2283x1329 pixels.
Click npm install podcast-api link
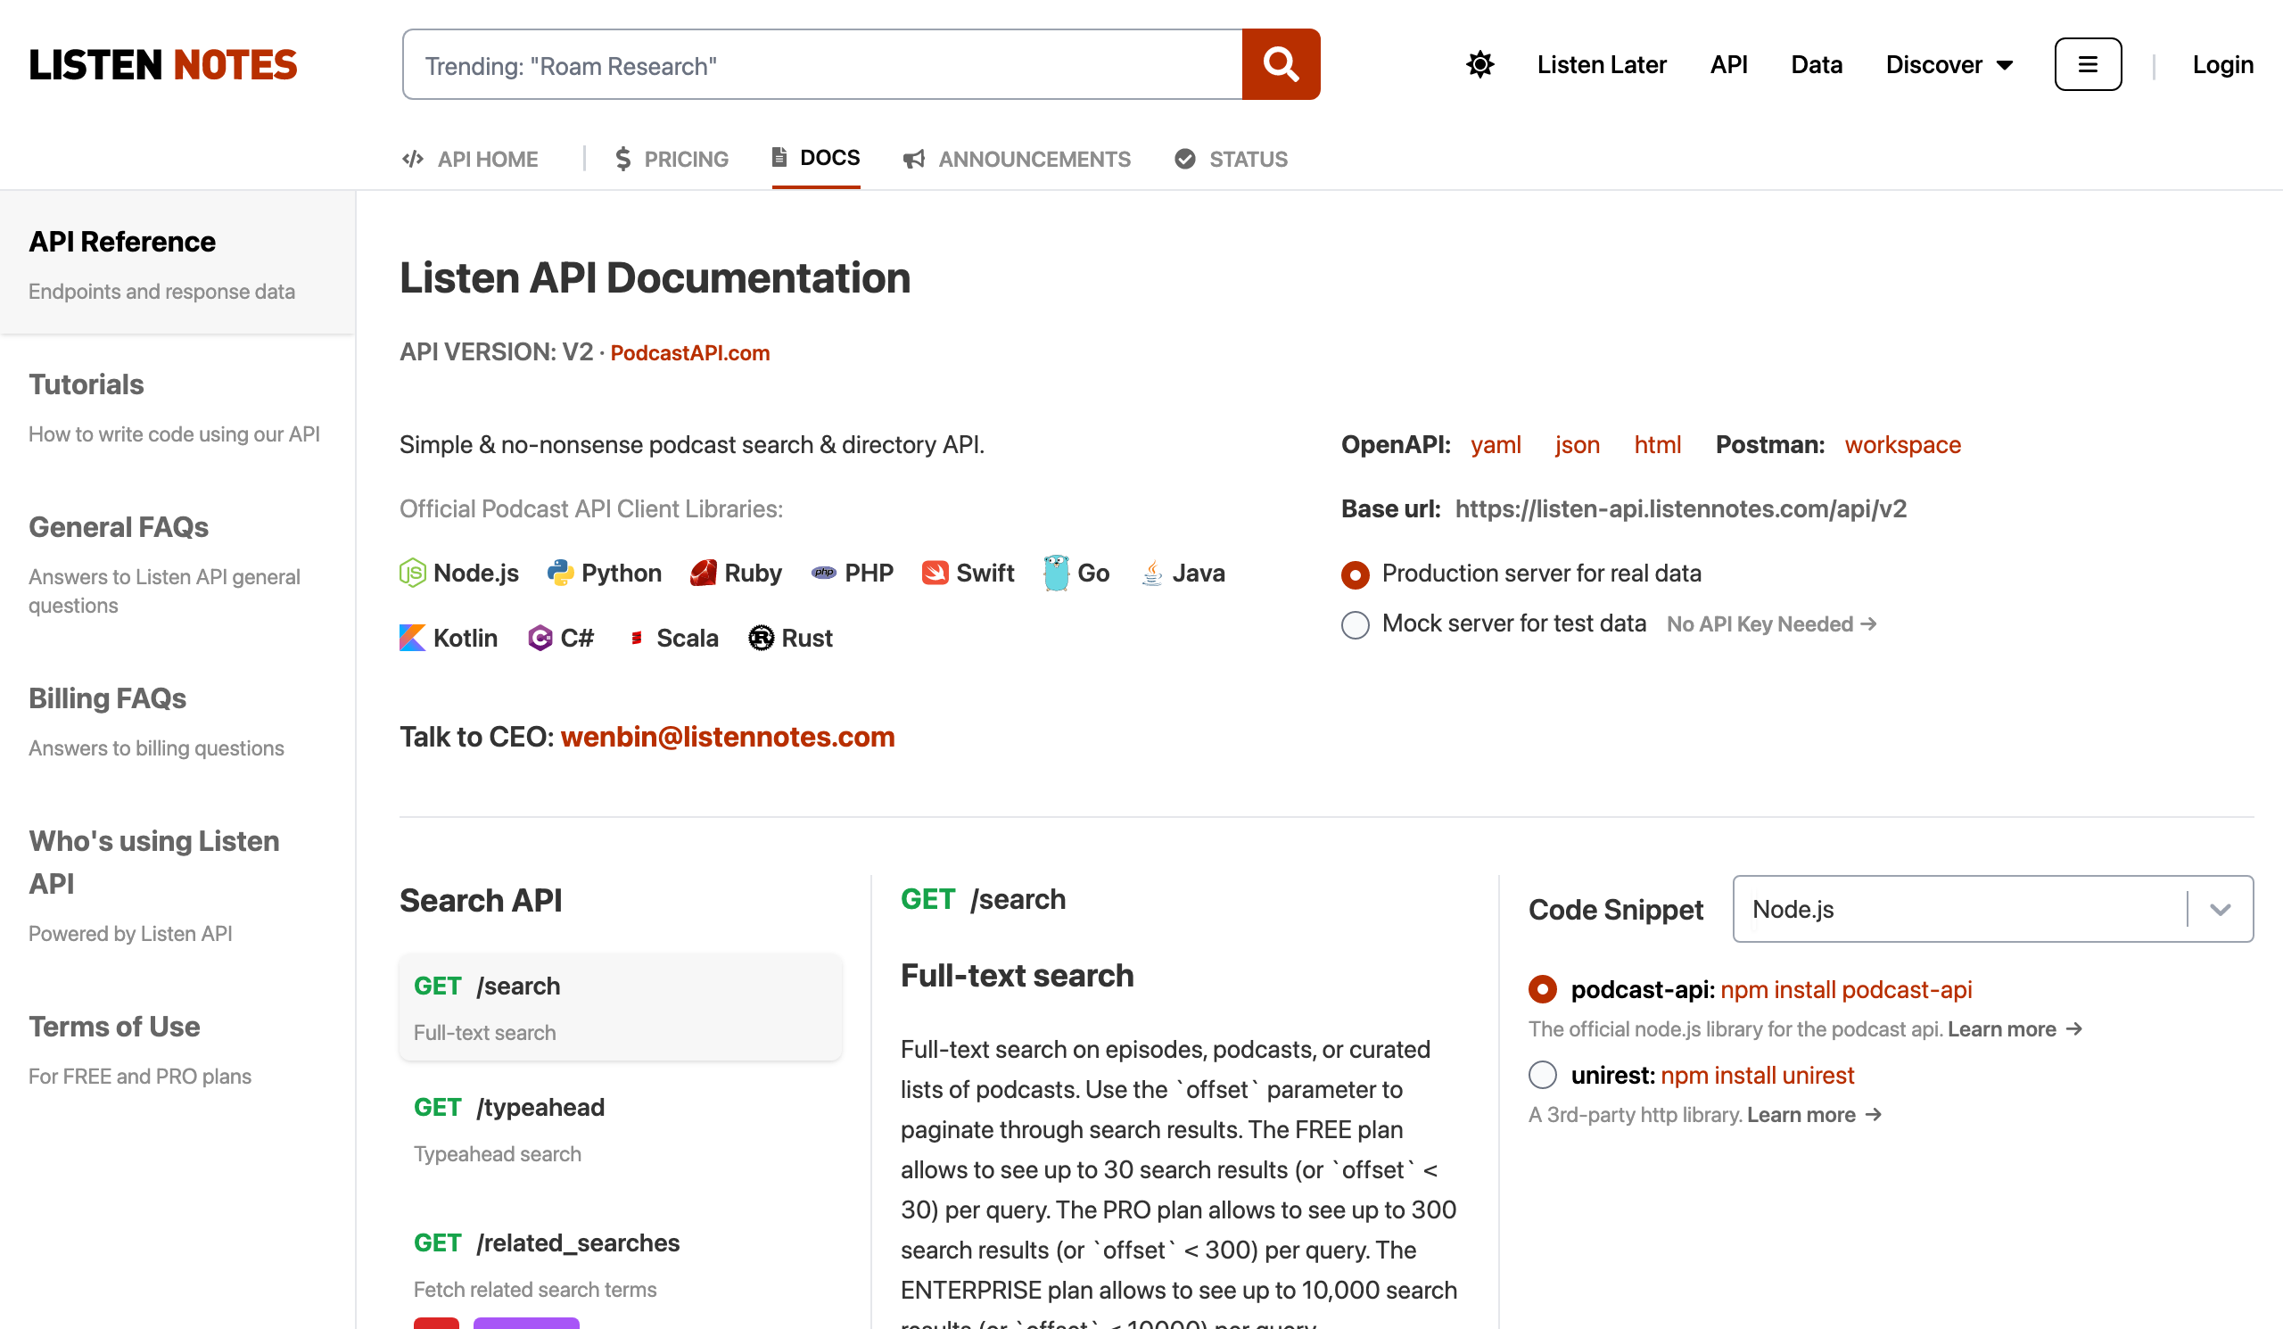click(1844, 989)
